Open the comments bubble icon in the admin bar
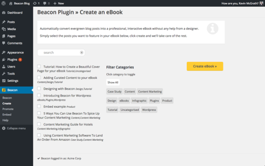This screenshot has width=265, height=166. click(x=45, y=3)
